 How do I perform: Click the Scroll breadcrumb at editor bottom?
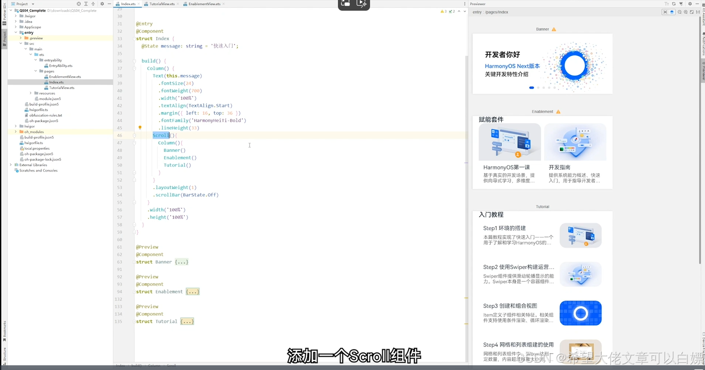[171, 366]
